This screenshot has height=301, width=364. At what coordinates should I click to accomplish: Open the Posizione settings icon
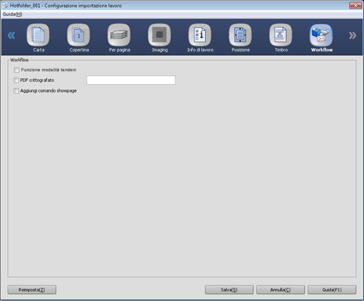click(240, 35)
